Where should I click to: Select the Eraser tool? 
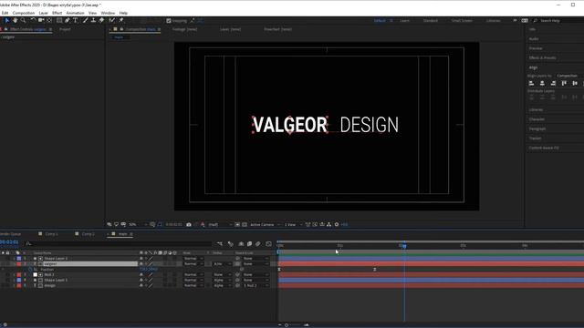[x=101, y=20]
